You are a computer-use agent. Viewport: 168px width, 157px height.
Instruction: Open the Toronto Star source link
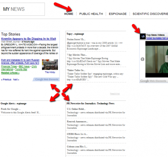pyautogui.click(x=21, y=69)
